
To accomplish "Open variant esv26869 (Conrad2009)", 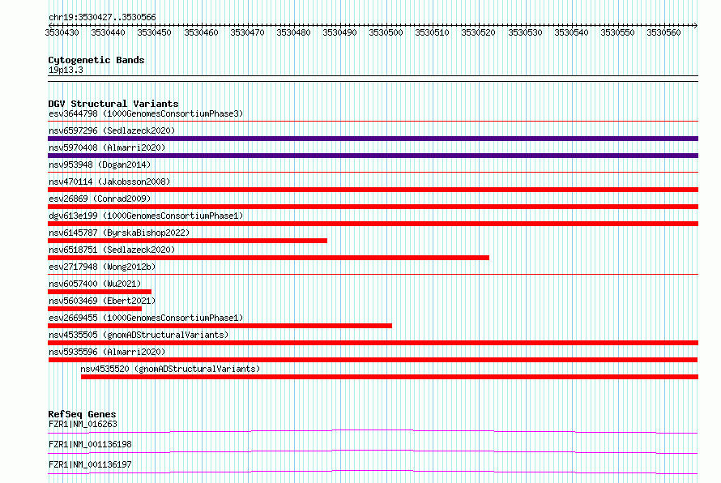I will [x=100, y=199].
